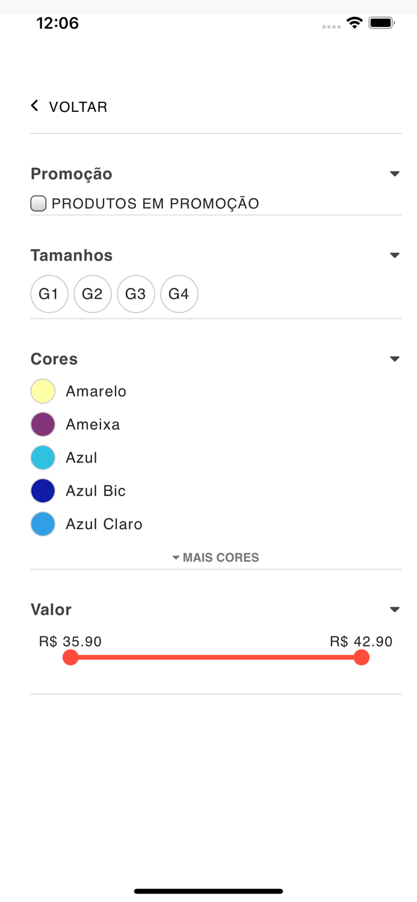
Task: Select the Ameixa purple color circle
Action: click(x=43, y=424)
